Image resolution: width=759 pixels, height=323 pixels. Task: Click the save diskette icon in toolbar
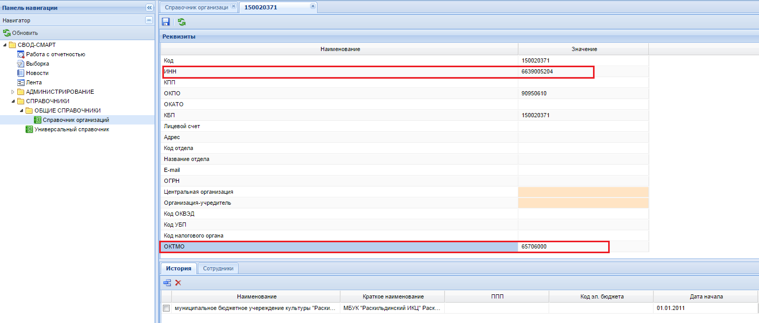(x=166, y=22)
